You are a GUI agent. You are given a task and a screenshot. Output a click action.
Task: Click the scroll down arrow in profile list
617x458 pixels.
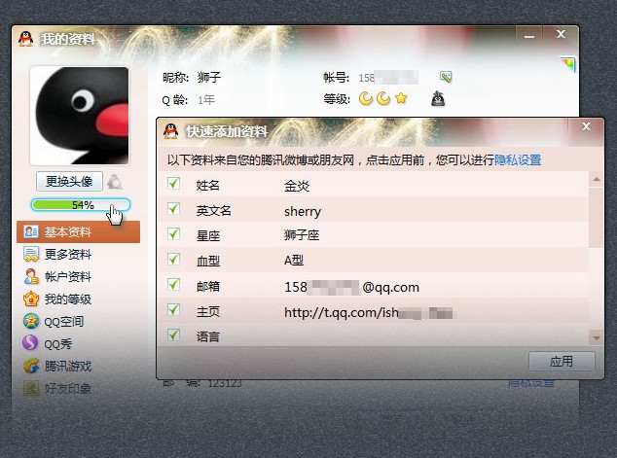click(597, 338)
